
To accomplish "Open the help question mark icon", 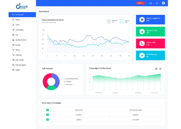I will pyautogui.click(x=160, y=69).
